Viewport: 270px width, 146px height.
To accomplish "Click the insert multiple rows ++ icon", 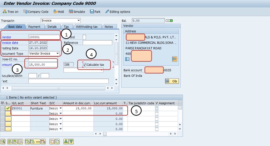I will point(35,141).
